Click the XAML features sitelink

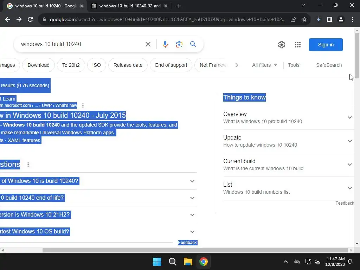point(24,140)
